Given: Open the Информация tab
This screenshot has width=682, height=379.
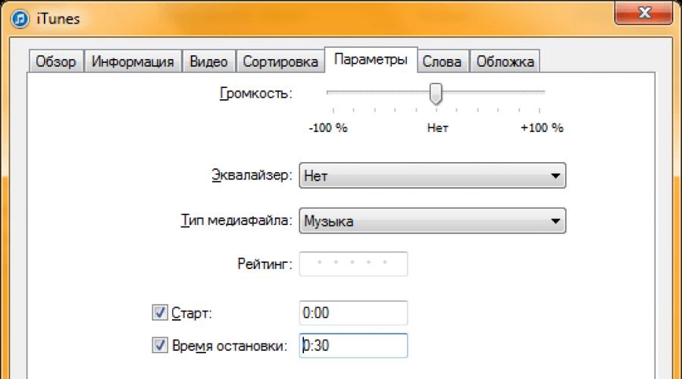Looking at the screenshot, I should click(x=133, y=61).
